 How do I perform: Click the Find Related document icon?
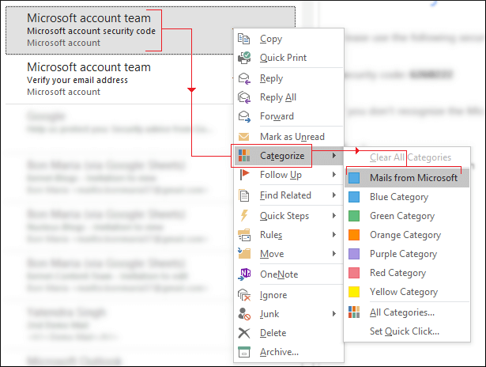coord(244,195)
